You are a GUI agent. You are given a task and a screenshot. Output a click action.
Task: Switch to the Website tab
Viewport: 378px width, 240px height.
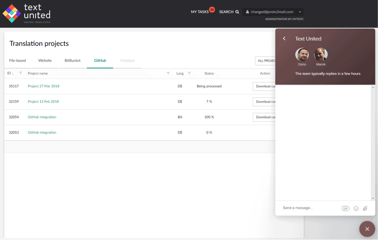click(45, 61)
